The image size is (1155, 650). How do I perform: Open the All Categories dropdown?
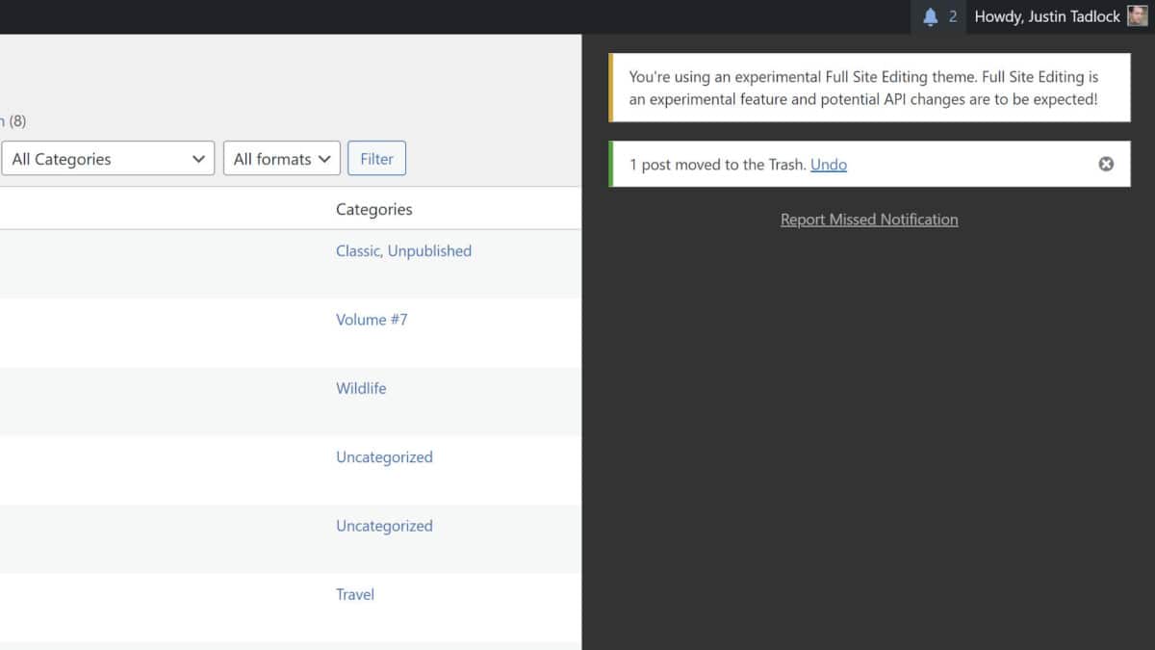tap(107, 159)
